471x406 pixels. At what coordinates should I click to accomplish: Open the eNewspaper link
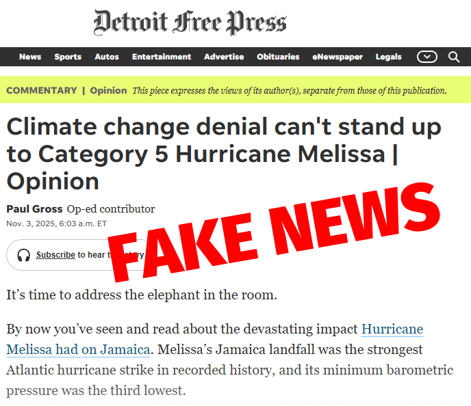pos(338,57)
